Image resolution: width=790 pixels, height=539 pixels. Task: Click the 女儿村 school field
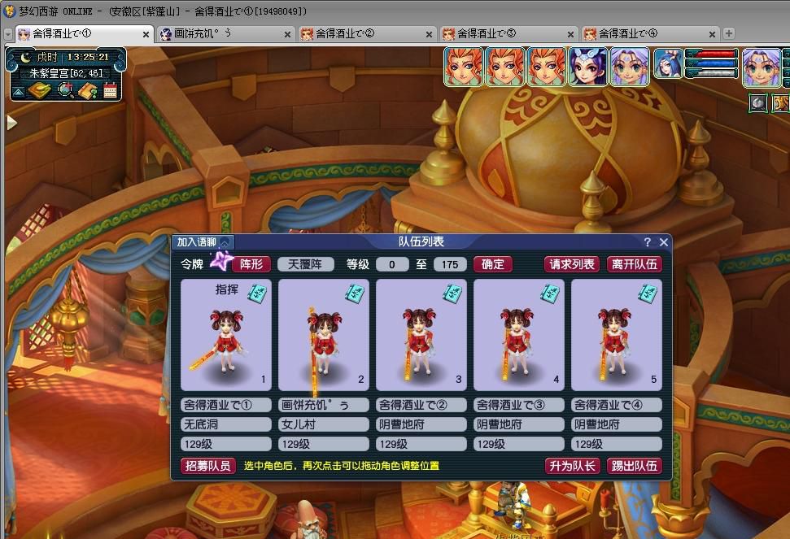point(324,424)
